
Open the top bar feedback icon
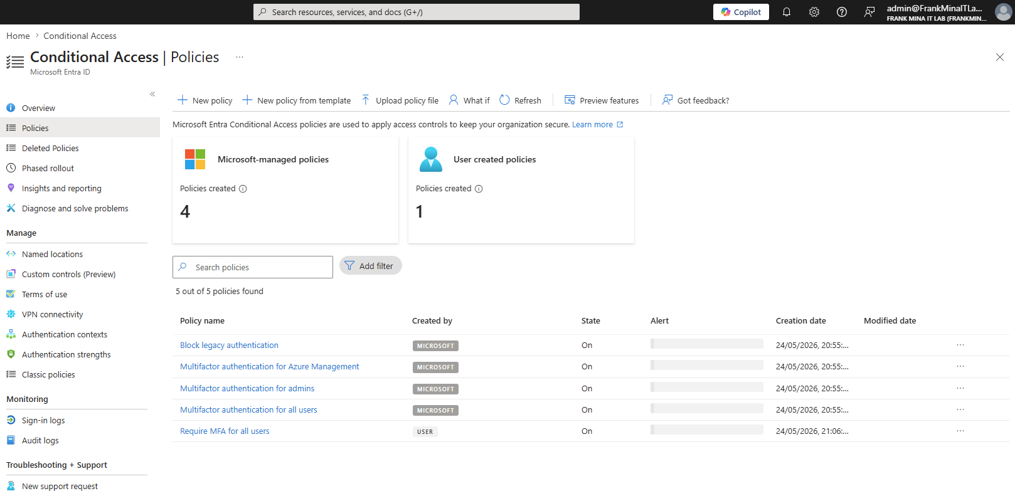869,12
